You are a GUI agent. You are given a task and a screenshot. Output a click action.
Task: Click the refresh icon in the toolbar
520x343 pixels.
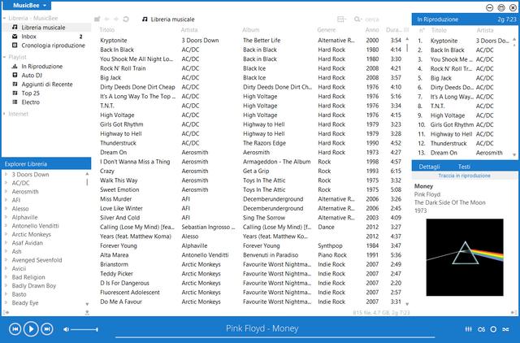click(126, 20)
